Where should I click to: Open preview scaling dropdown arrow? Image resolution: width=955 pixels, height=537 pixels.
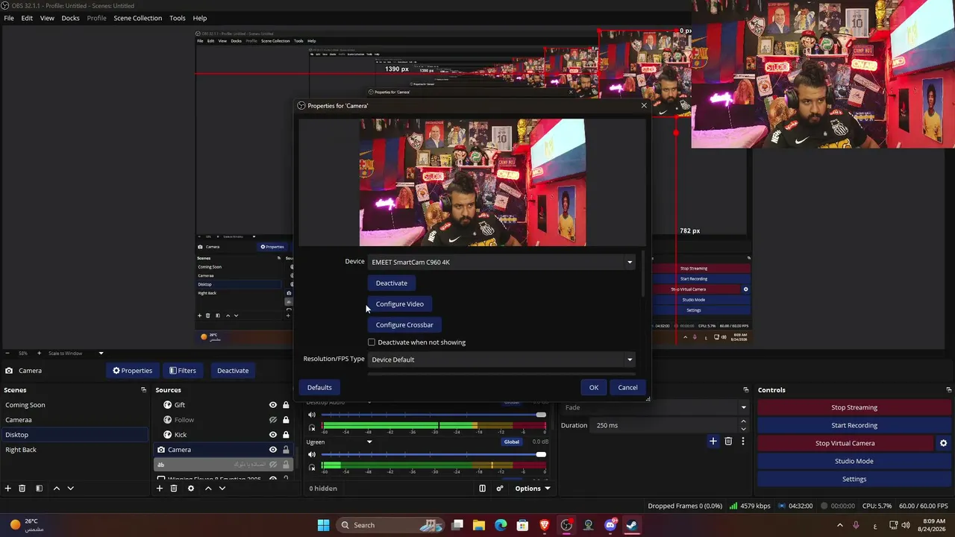pyautogui.click(x=101, y=354)
